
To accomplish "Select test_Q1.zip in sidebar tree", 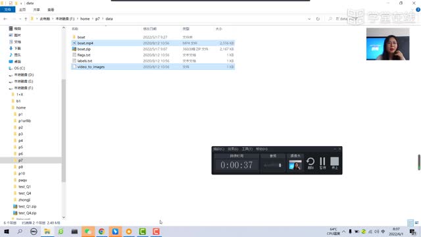I will pyautogui.click(x=27, y=206).
